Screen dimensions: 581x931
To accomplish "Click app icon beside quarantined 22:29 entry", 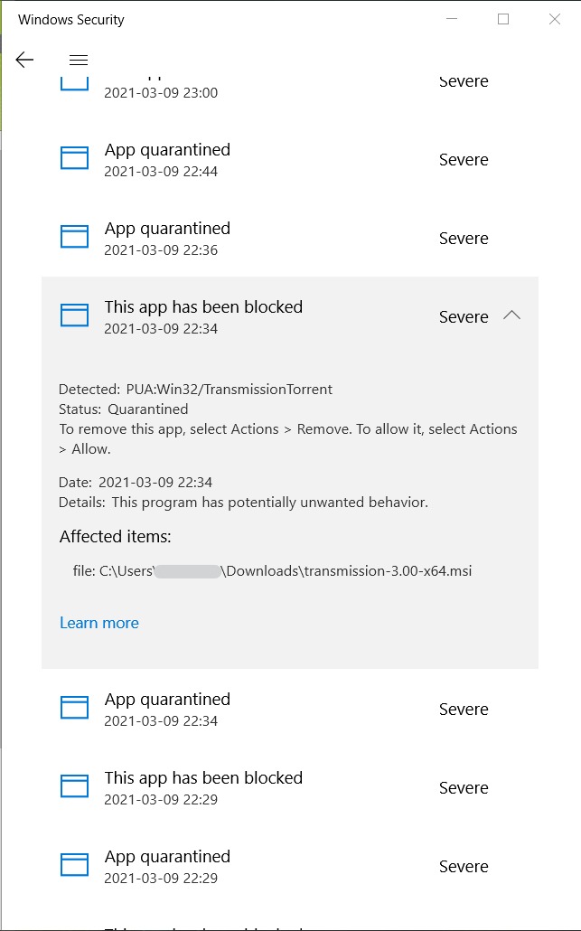I will click(x=75, y=865).
